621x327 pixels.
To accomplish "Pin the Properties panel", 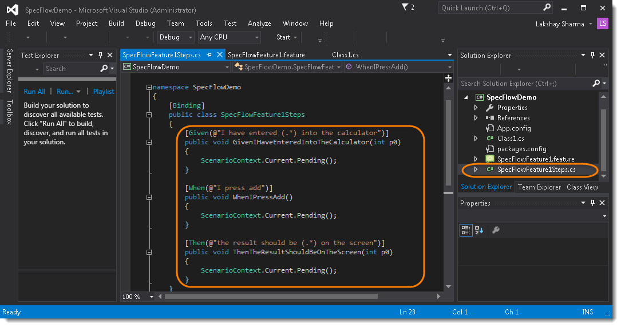I will click(593, 203).
